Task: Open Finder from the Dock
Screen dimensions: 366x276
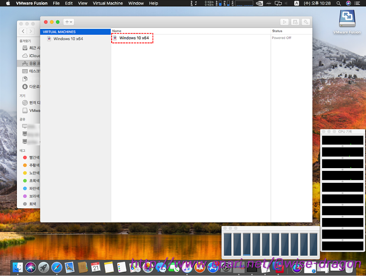Action: tap(18, 267)
